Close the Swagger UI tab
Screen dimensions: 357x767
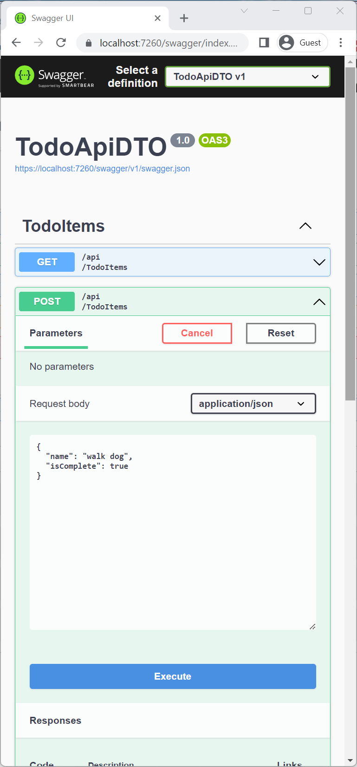pyautogui.click(x=158, y=18)
